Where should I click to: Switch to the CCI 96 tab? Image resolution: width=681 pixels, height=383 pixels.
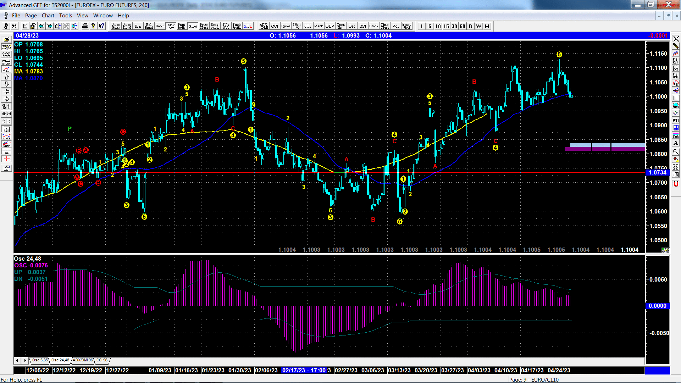(x=102, y=360)
